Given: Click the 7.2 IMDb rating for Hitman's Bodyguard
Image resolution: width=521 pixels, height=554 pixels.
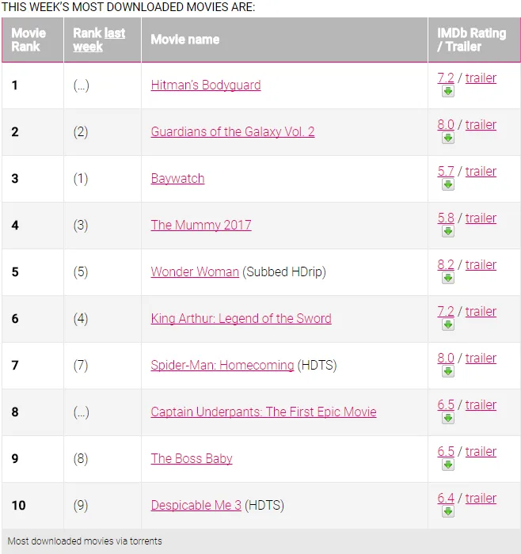Looking at the screenshot, I should coord(446,78).
